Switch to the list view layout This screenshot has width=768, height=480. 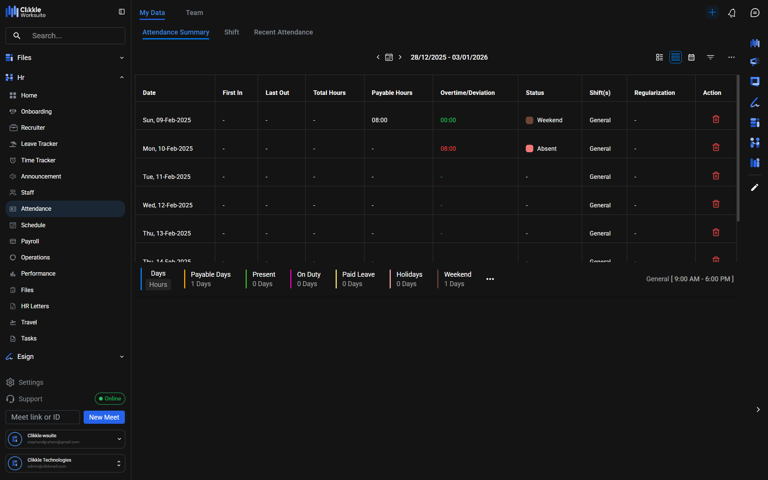(675, 57)
